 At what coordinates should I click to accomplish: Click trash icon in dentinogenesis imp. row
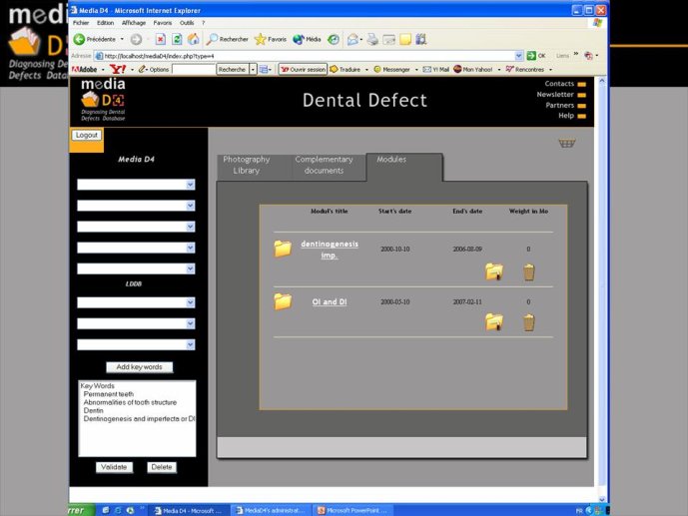click(x=528, y=271)
